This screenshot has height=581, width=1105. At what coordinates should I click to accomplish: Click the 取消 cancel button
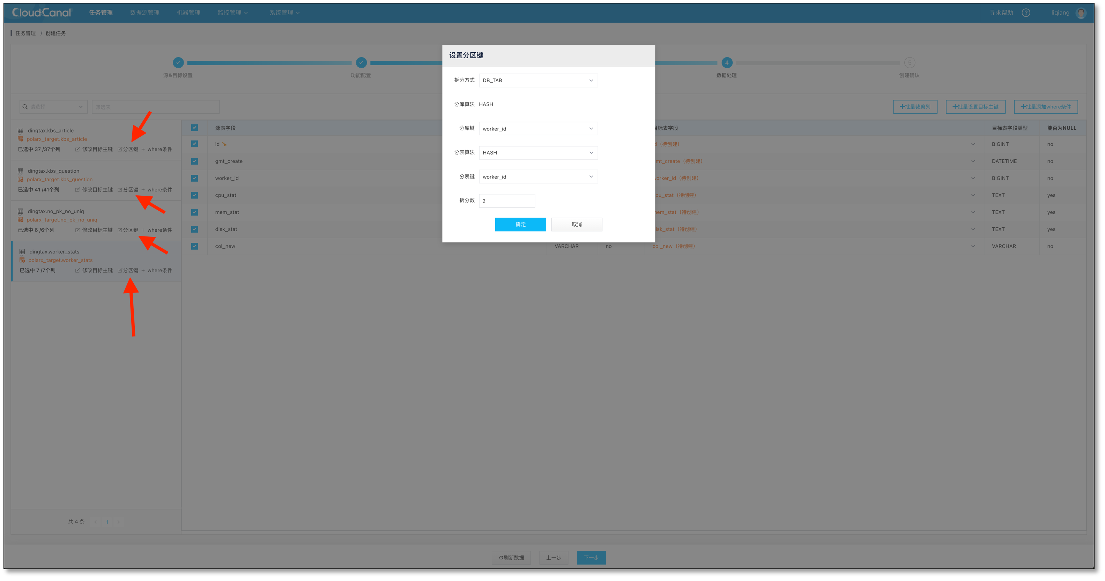(x=576, y=225)
